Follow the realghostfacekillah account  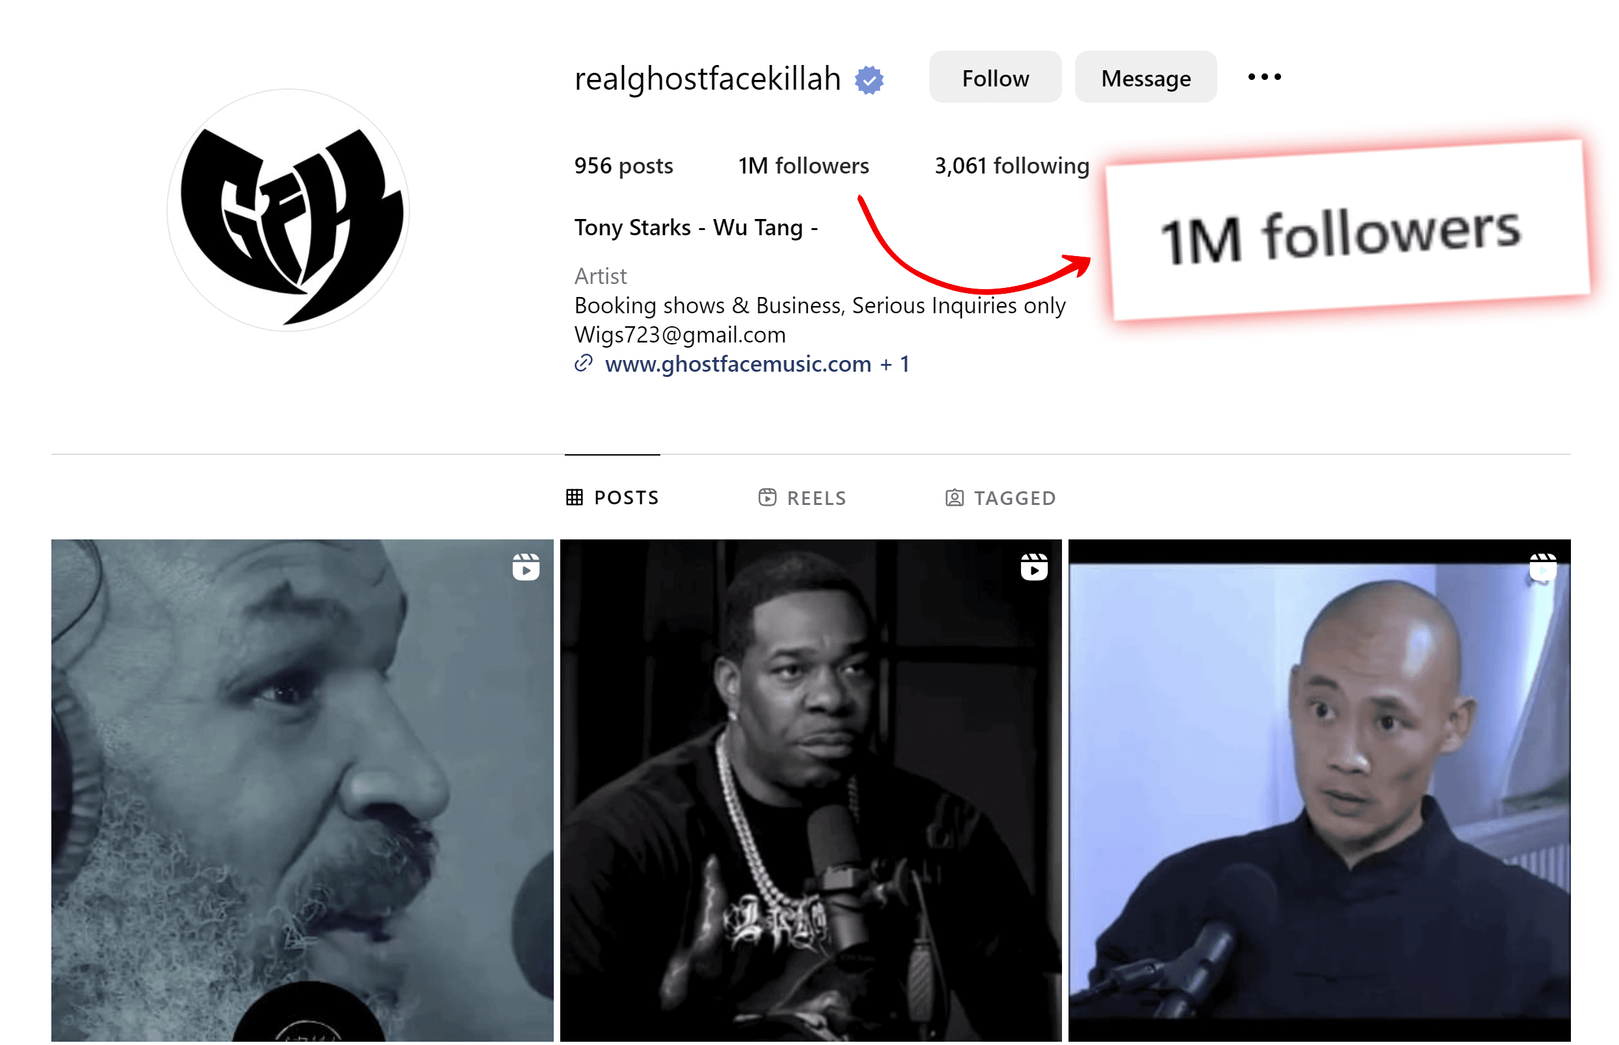click(995, 77)
